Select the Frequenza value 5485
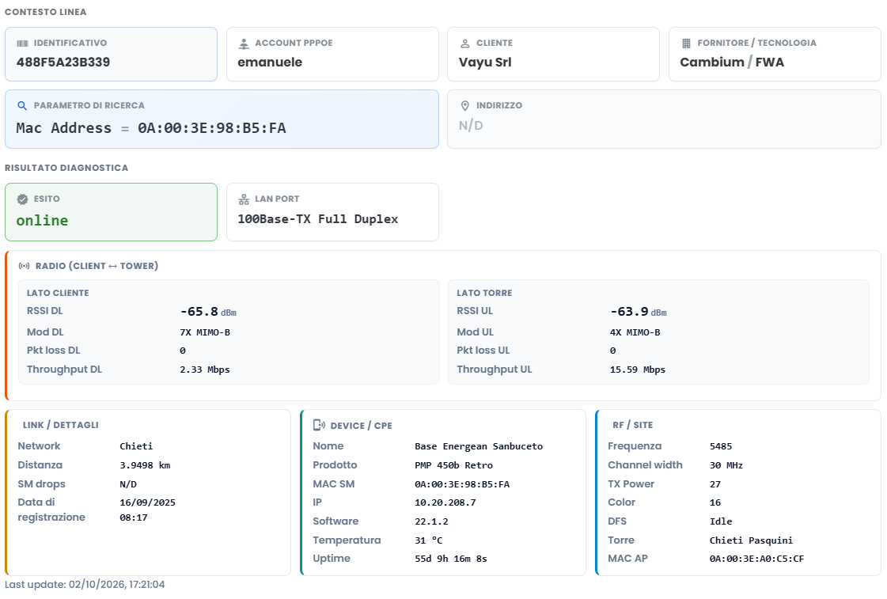Image resolution: width=887 pixels, height=599 pixels. pyautogui.click(x=721, y=446)
